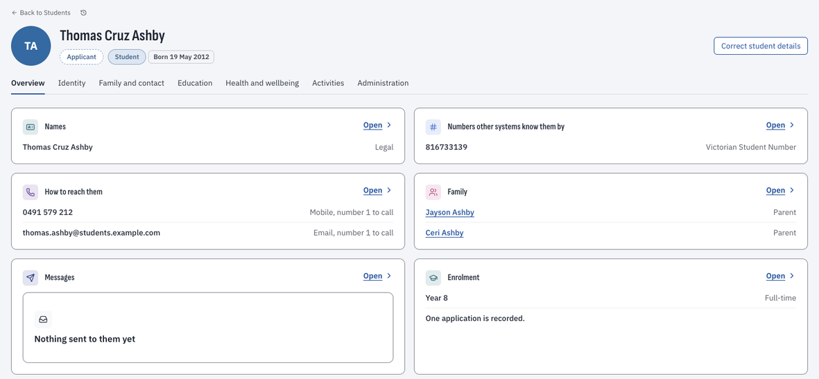Click the Family people icon

pyautogui.click(x=433, y=192)
